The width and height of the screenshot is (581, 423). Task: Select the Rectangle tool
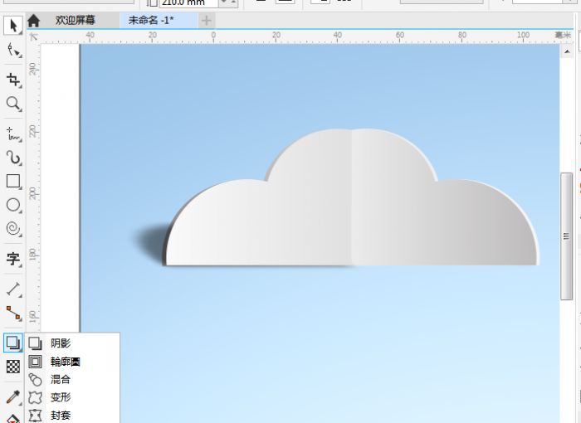[x=12, y=181]
